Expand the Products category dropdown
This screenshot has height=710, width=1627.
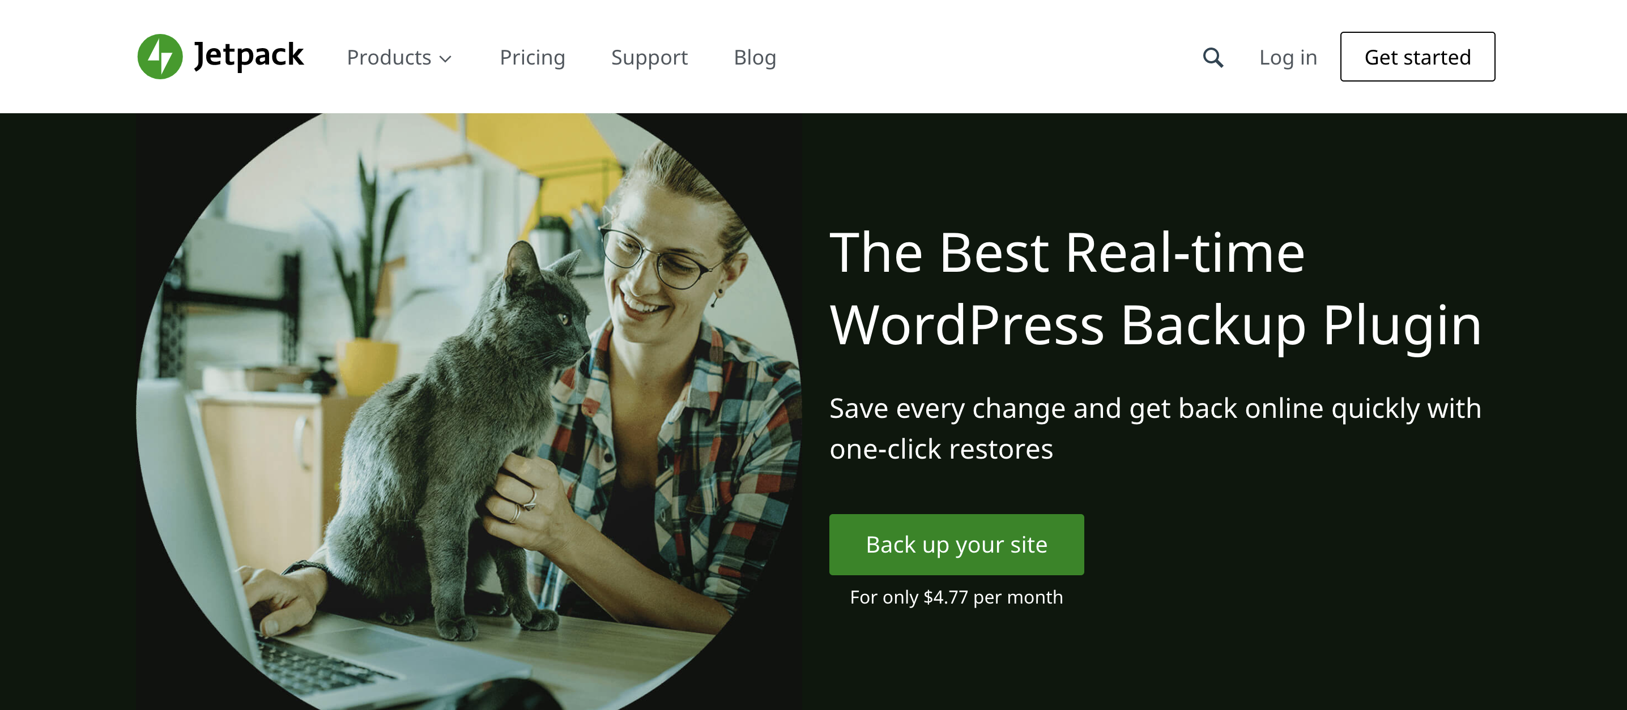[x=399, y=57]
